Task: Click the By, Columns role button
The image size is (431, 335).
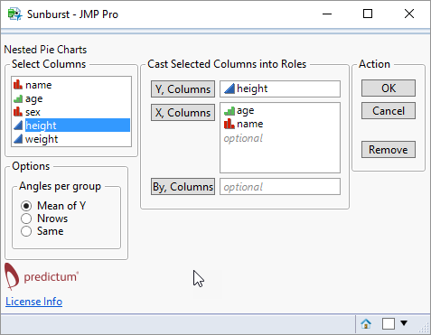Action: (183, 187)
